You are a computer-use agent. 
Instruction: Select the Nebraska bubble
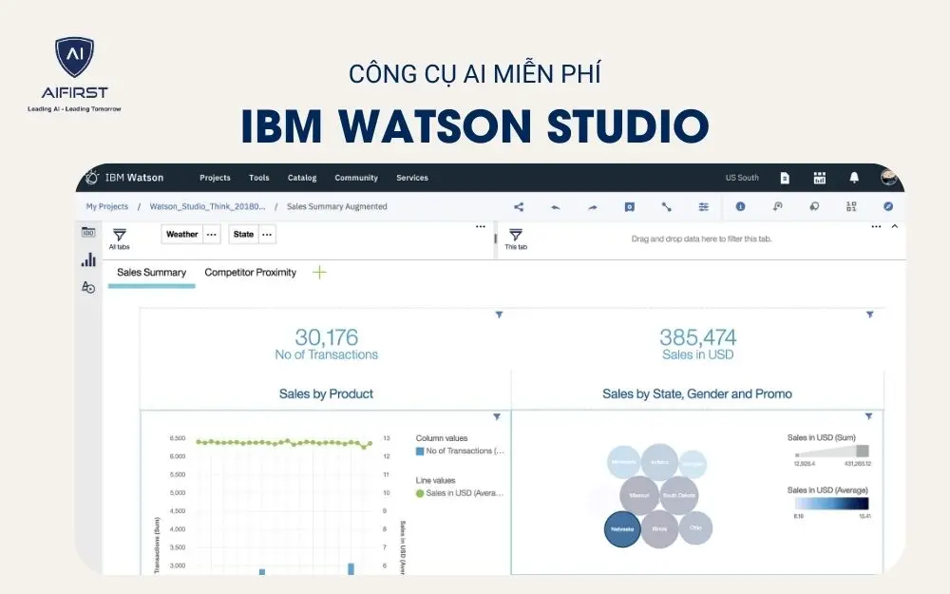click(x=622, y=529)
